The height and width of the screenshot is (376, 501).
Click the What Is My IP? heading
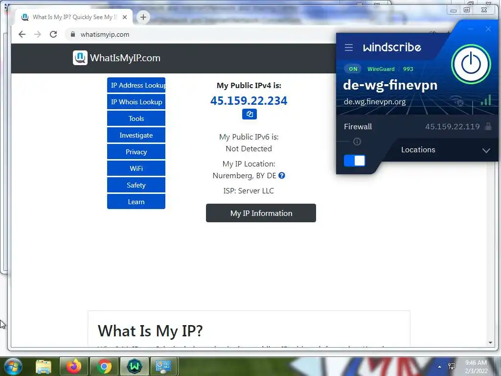[150, 330]
